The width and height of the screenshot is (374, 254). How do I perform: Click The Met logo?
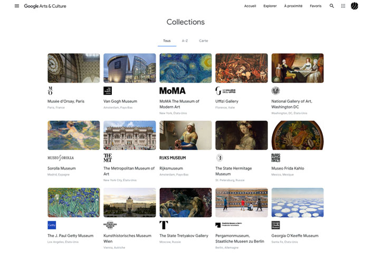coord(108,158)
